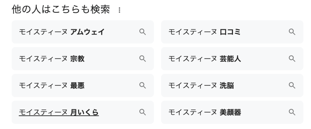Open the モイスティーヌ 口コミ related search text
Viewport: 311px width, 129px height.
pos(204,32)
